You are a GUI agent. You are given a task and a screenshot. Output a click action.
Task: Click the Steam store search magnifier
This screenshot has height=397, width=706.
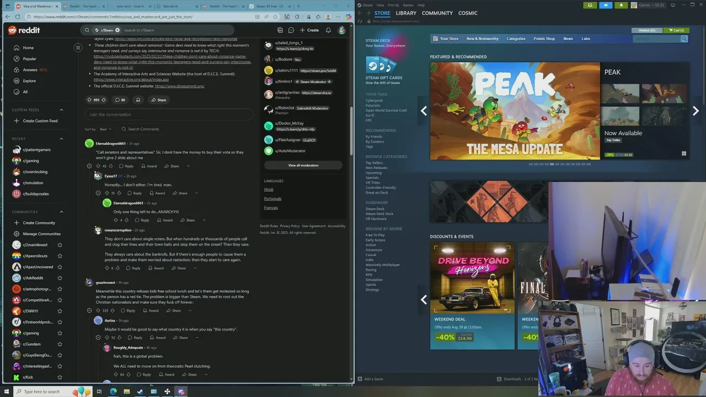point(684,39)
